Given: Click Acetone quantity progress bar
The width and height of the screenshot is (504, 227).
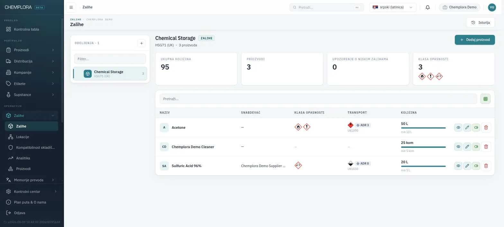Looking at the screenshot, I should point(423,128).
